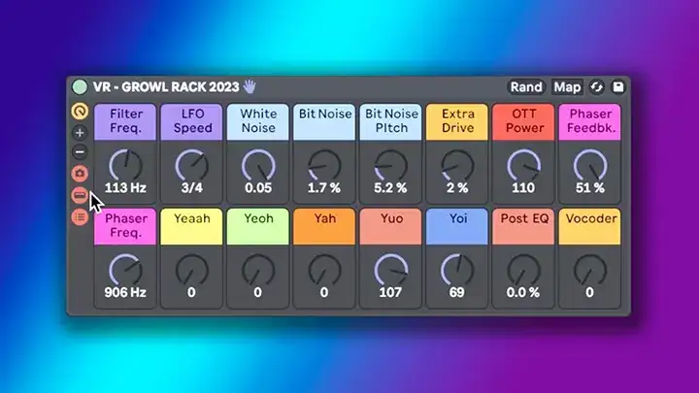
Task: Select the pink Phaser Feedbk. label
Action: (x=590, y=121)
